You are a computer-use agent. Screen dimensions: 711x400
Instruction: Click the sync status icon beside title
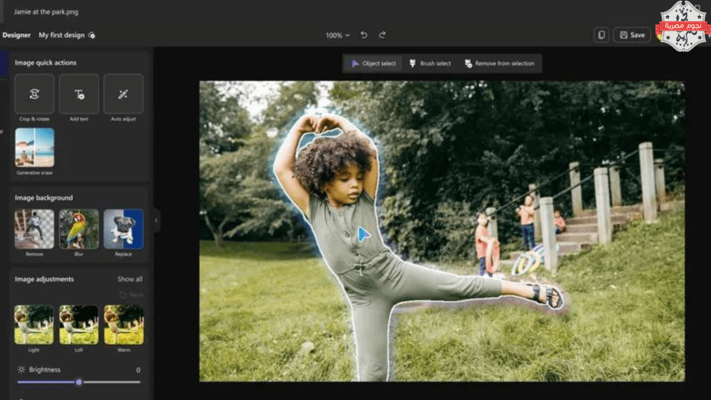[91, 36]
